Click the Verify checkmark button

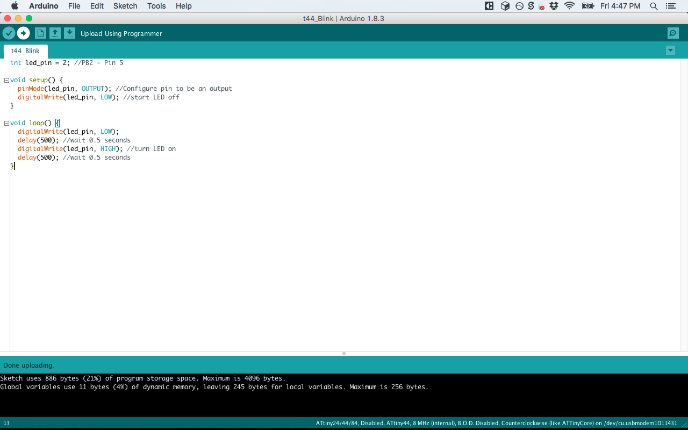coord(9,33)
